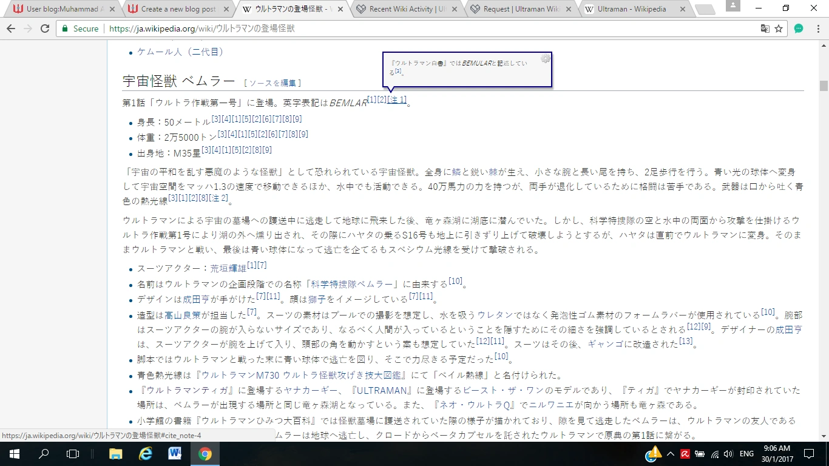Open Task View on the taskbar

73,453
